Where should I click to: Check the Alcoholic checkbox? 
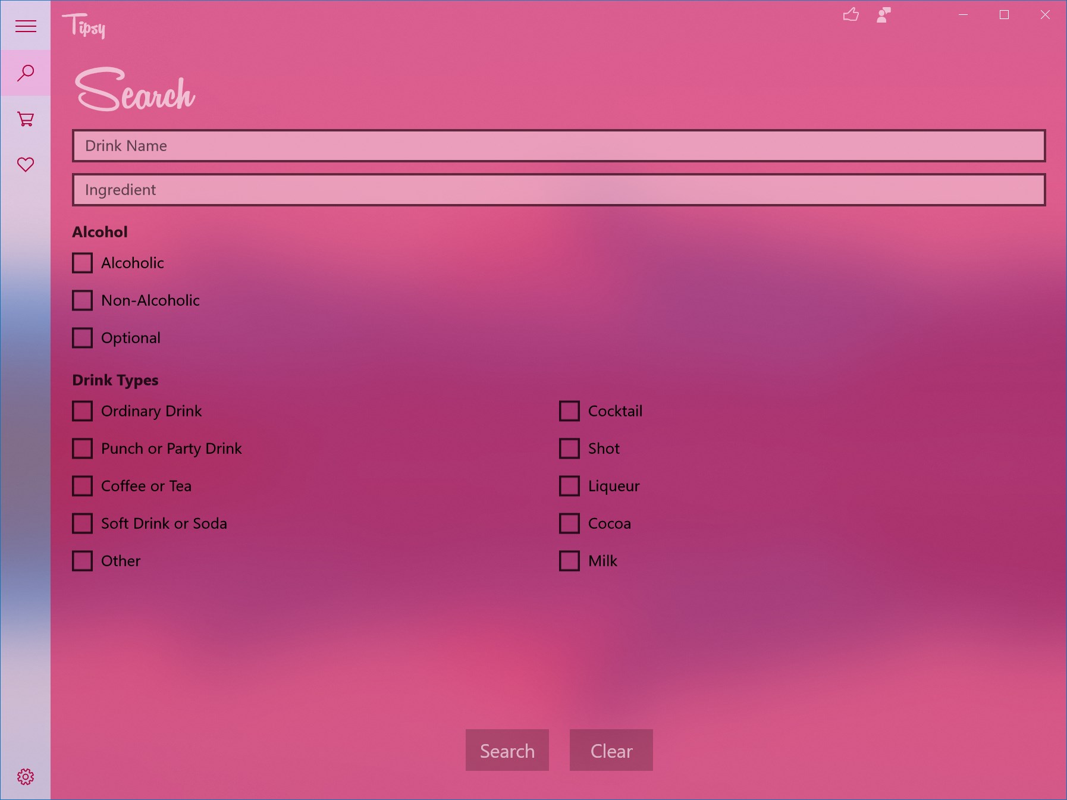(x=83, y=263)
